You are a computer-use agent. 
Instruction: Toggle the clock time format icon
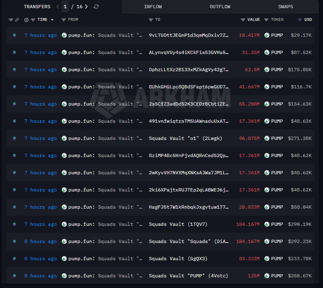point(27,20)
